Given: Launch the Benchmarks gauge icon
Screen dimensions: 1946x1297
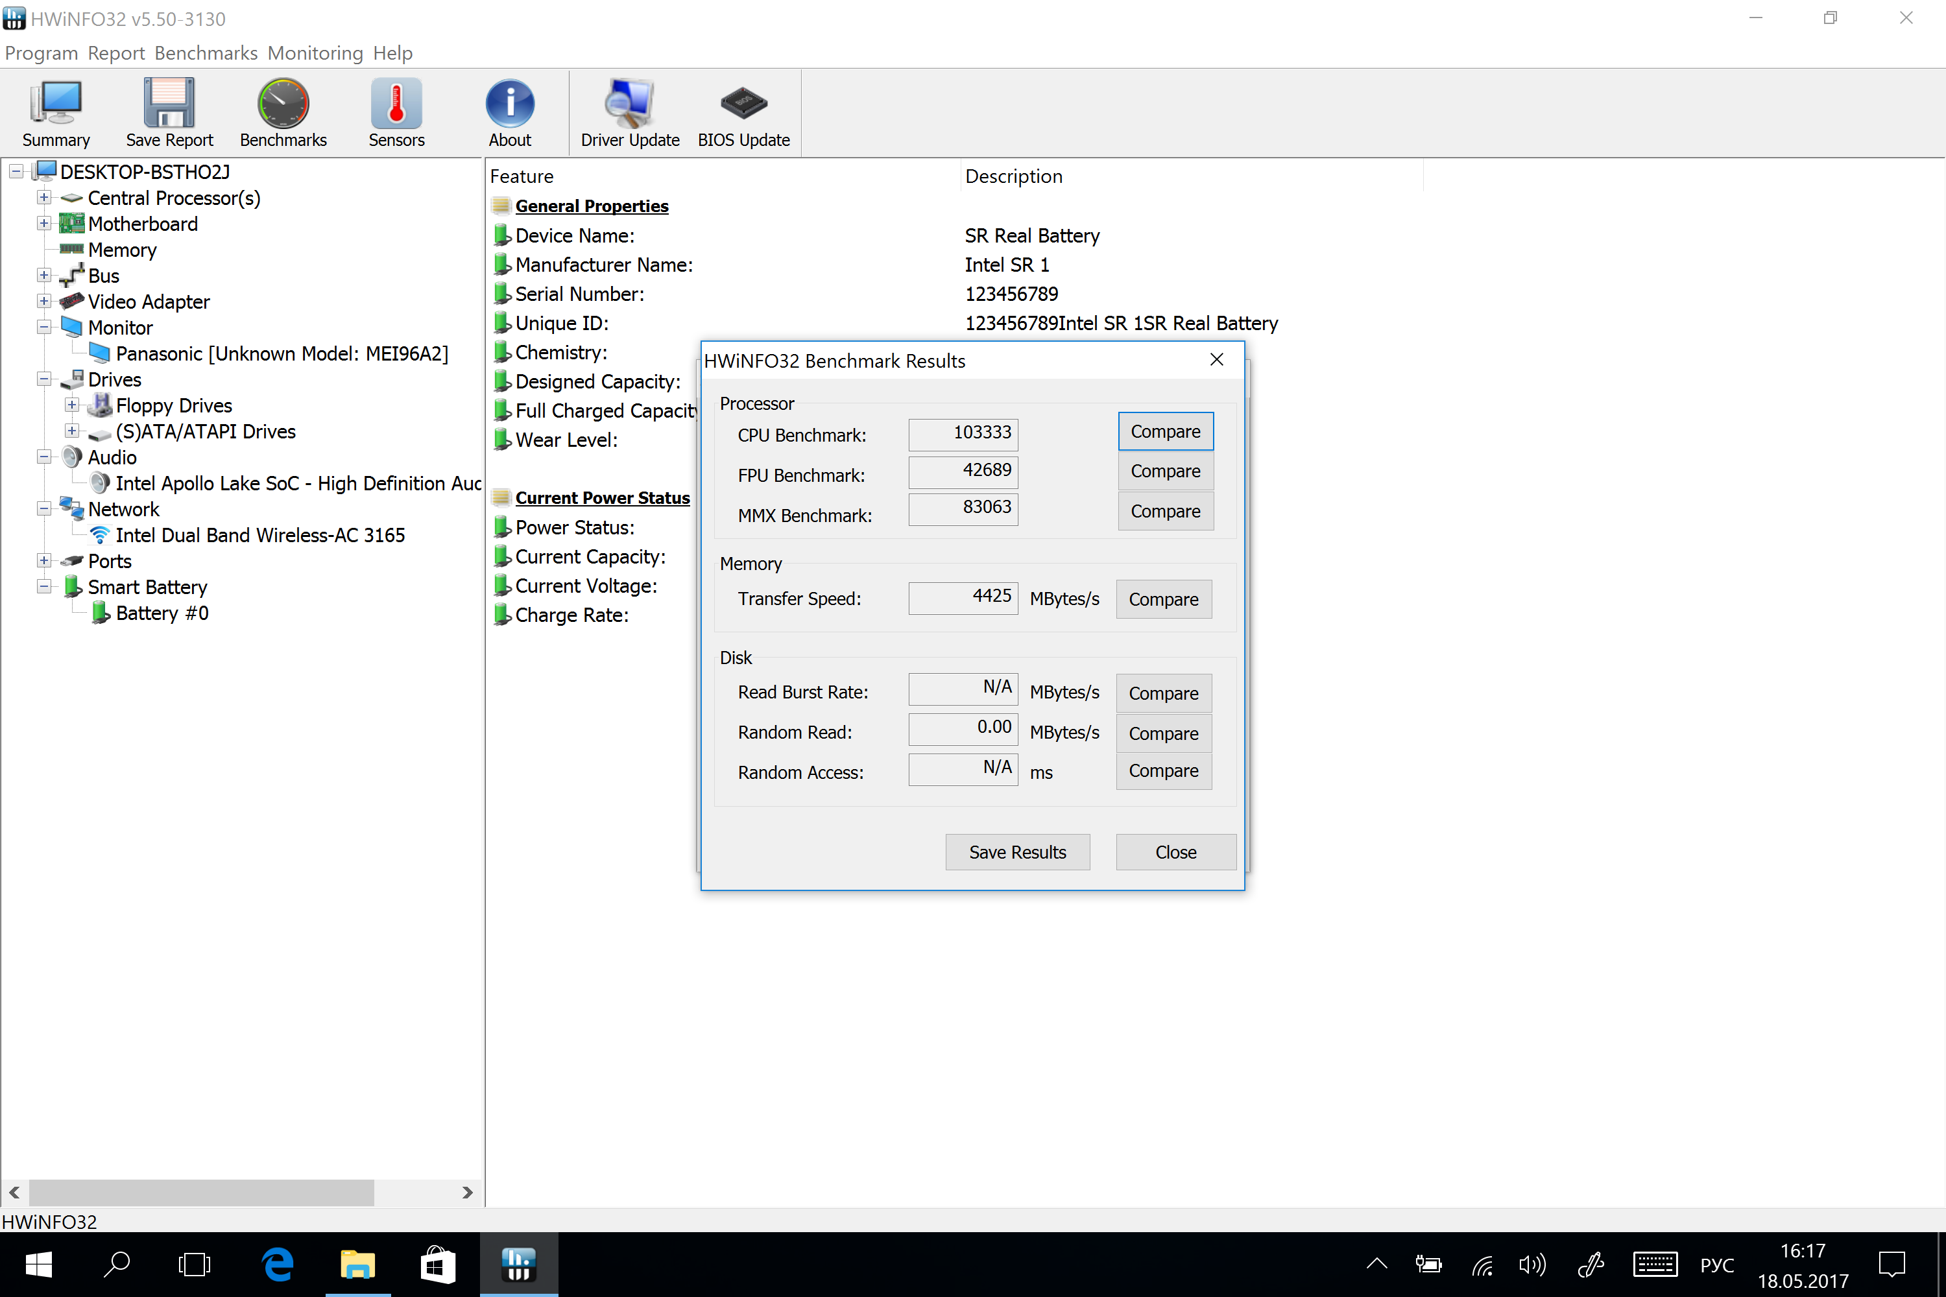Looking at the screenshot, I should [283, 103].
